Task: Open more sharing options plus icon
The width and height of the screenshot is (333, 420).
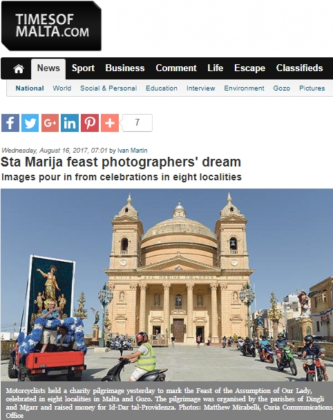Action: point(110,123)
